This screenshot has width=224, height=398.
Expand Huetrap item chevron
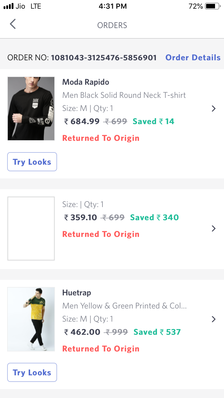click(x=214, y=319)
